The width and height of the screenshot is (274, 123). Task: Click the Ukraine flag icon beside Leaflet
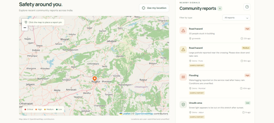coord(121,114)
